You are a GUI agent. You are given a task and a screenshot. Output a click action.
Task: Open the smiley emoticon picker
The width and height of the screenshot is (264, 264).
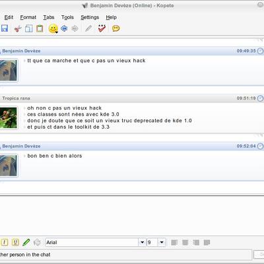53,28
